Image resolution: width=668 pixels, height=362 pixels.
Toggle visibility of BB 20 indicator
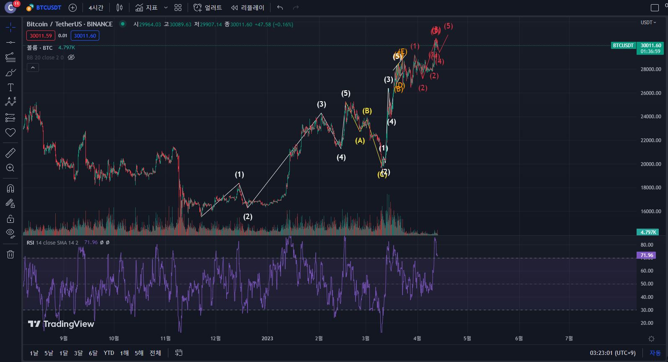click(71, 57)
